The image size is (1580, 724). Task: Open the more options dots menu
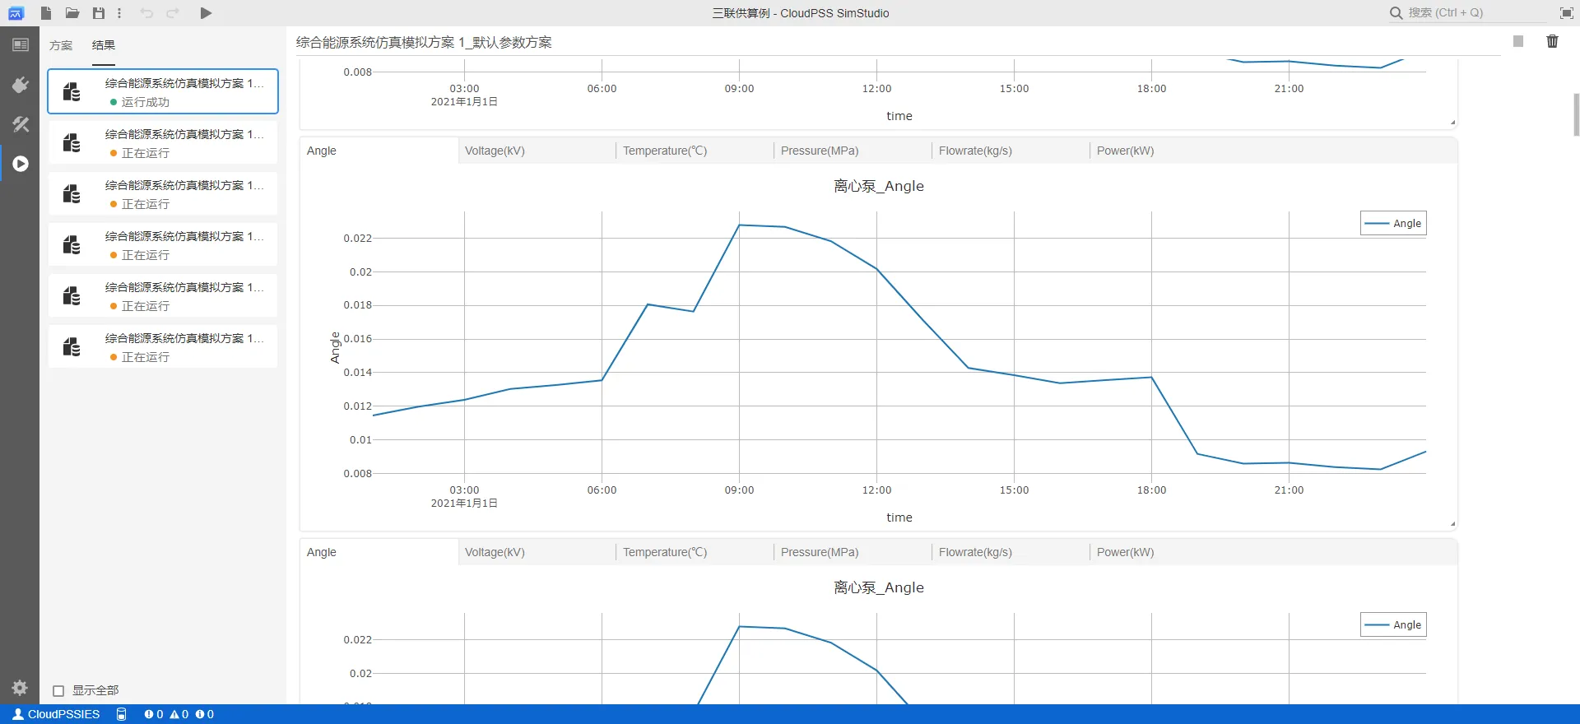coord(119,13)
